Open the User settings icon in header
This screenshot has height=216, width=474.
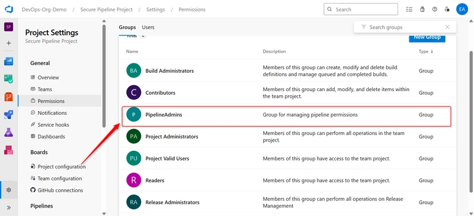447,9
